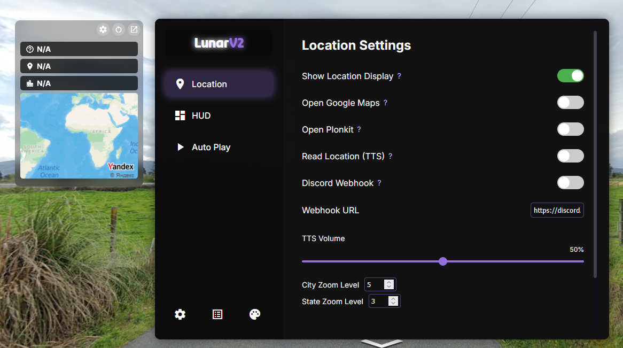The height and width of the screenshot is (348, 623).
Task: Turn off Show Location Display toggle
Action: pyautogui.click(x=570, y=75)
